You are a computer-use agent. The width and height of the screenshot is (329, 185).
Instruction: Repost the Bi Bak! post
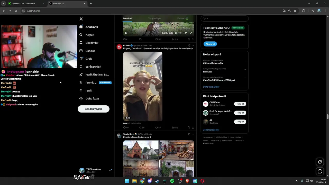pos(142,127)
